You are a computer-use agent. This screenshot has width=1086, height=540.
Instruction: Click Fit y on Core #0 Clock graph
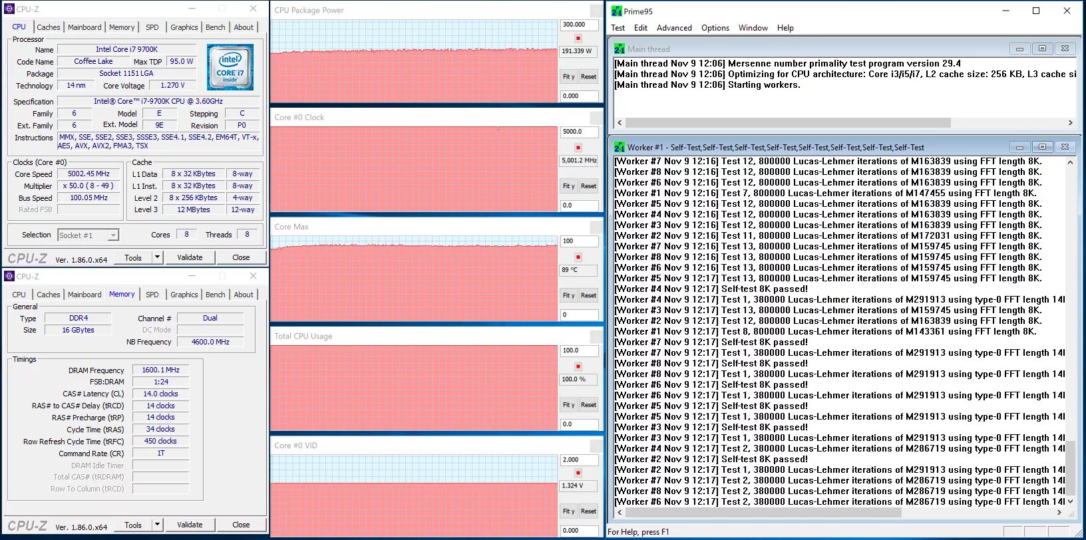coord(569,186)
